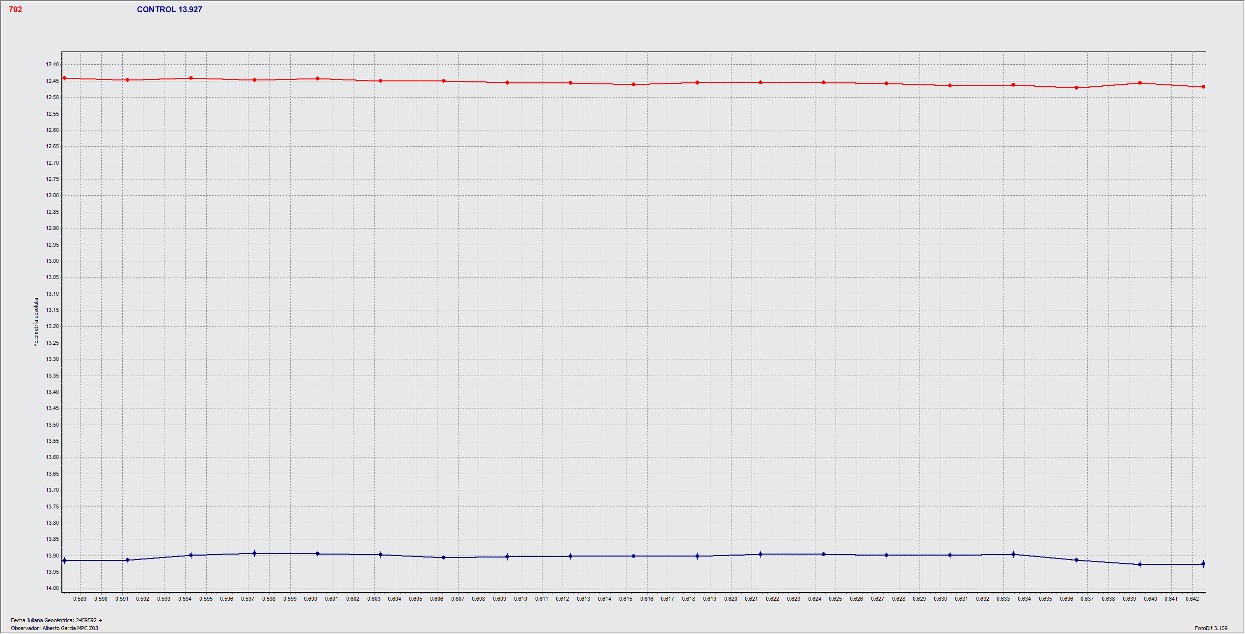The image size is (1245, 634).
Task: Click the 0.615 x-axis tick label
Action: click(625, 599)
